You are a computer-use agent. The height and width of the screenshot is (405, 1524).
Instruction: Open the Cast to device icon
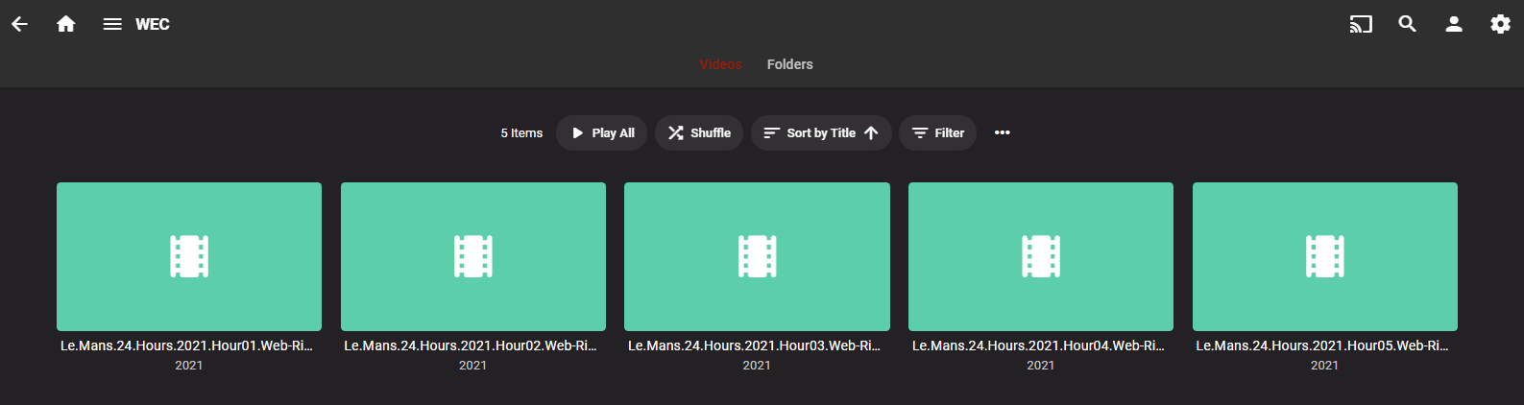pos(1361,24)
